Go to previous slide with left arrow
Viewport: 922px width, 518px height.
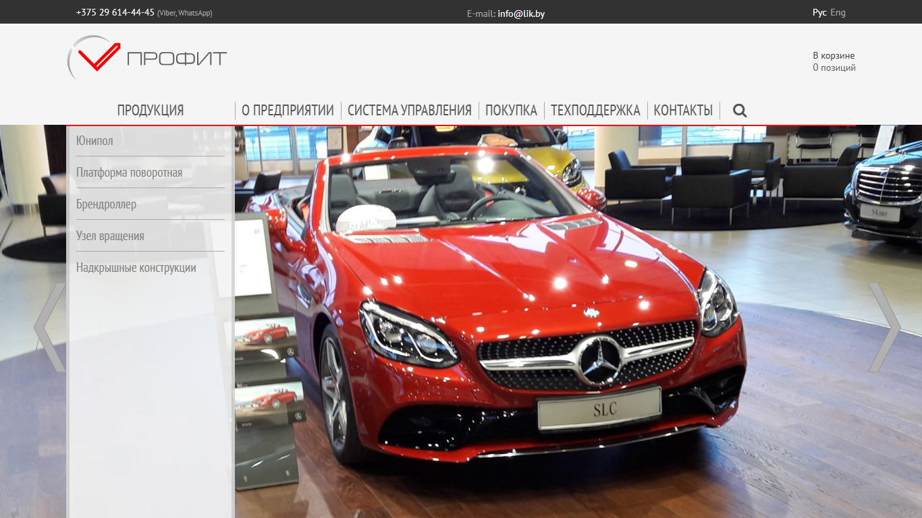[50, 328]
